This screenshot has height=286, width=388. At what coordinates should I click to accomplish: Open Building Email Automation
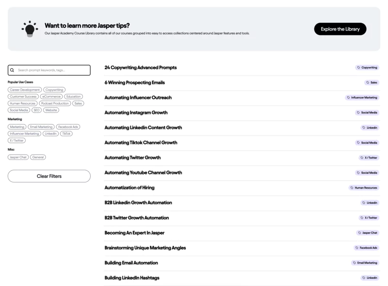click(x=131, y=263)
